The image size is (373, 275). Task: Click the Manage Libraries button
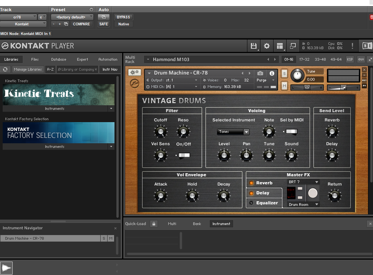tap(28, 70)
